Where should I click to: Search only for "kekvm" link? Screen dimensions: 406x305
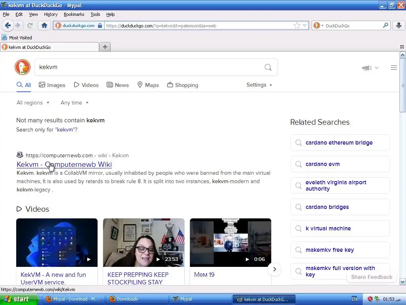coord(64,129)
